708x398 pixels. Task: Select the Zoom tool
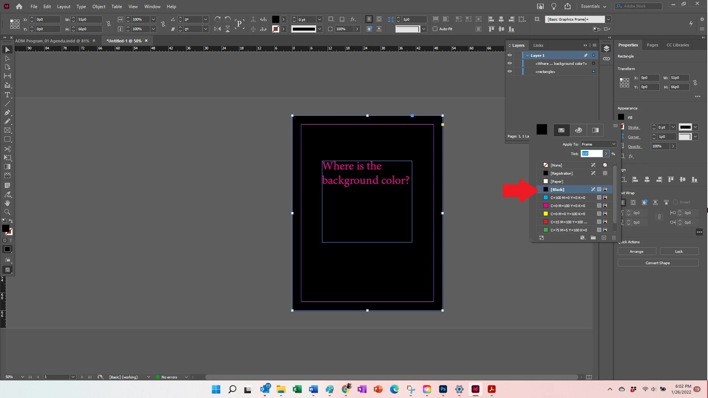coord(7,212)
